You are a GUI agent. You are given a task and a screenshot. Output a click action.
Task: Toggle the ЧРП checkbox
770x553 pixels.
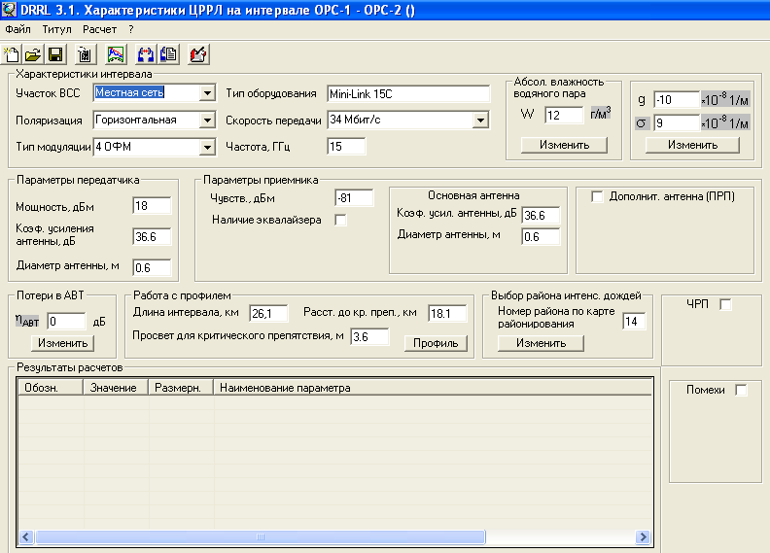click(725, 305)
